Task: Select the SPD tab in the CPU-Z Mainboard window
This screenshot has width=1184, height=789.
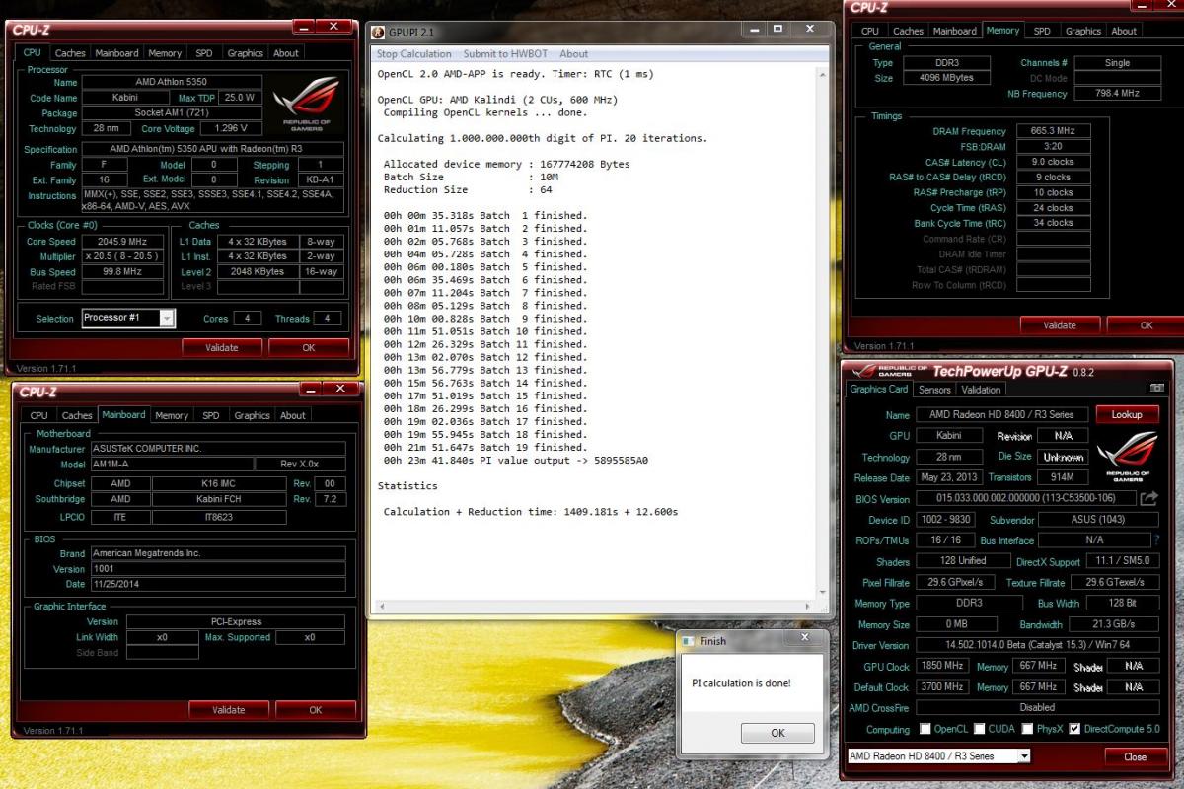Action: pos(210,416)
